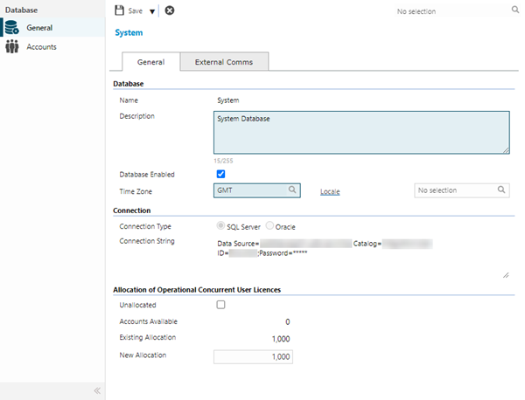Click the Save button label

coord(136,11)
